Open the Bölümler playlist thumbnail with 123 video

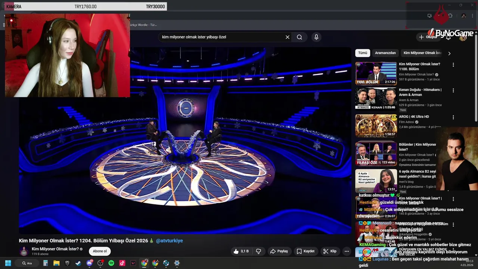coord(376,154)
